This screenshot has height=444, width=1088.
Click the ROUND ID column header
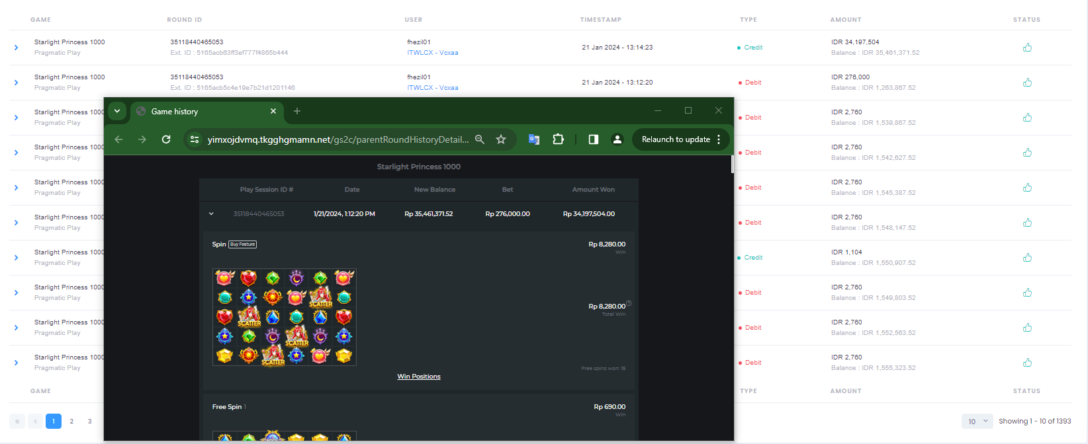[x=185, y=20]
